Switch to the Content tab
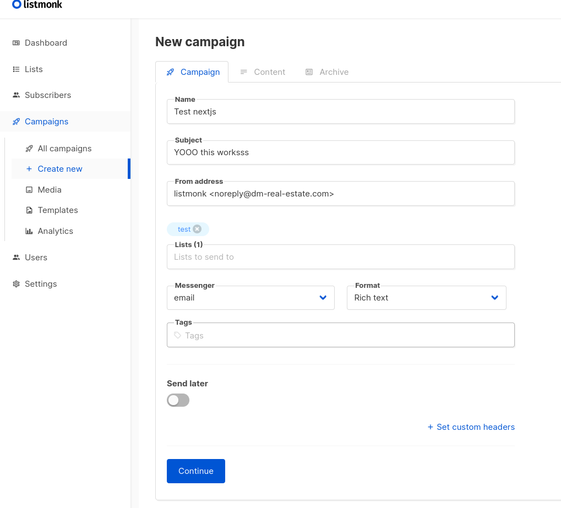This screenshot has width=561, height=508. tap(269, 72)
